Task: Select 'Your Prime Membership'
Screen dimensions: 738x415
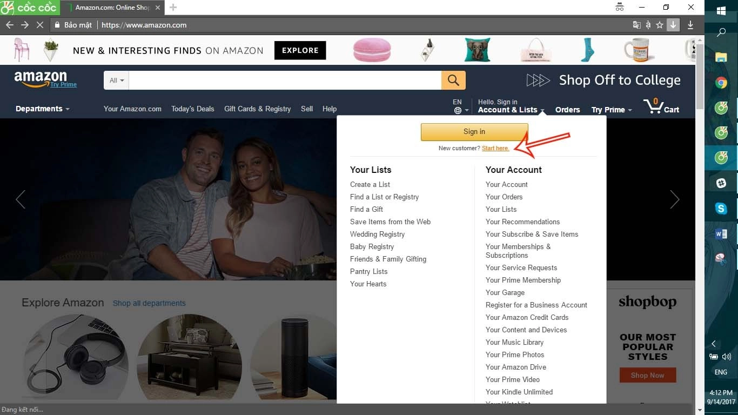Action: [523, 280]
